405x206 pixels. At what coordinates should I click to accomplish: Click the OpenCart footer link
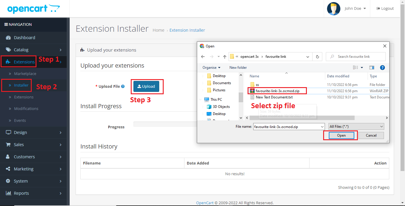pos(205,203)
